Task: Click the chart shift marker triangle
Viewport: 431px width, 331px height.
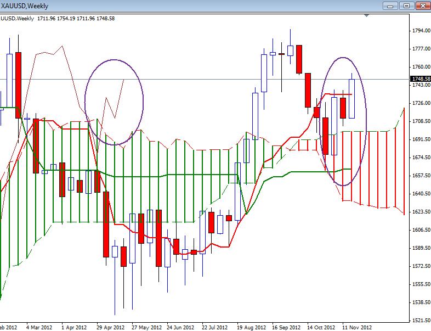Action: [366, 16]
